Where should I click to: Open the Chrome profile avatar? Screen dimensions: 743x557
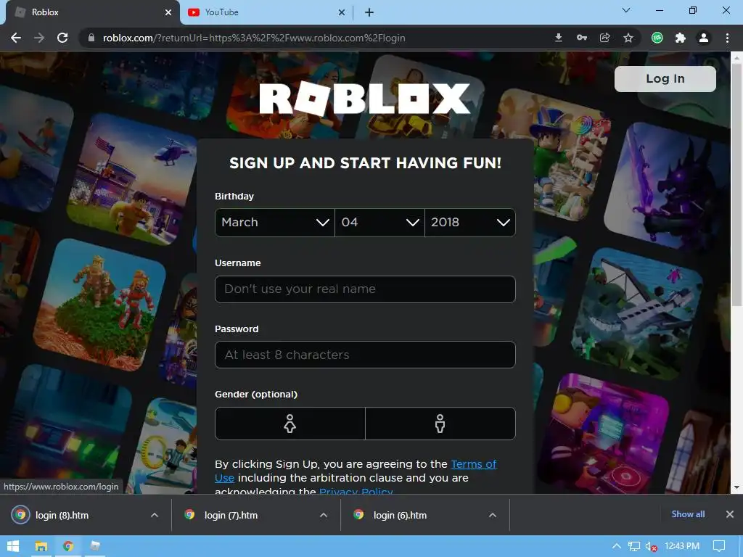(704, 38)
